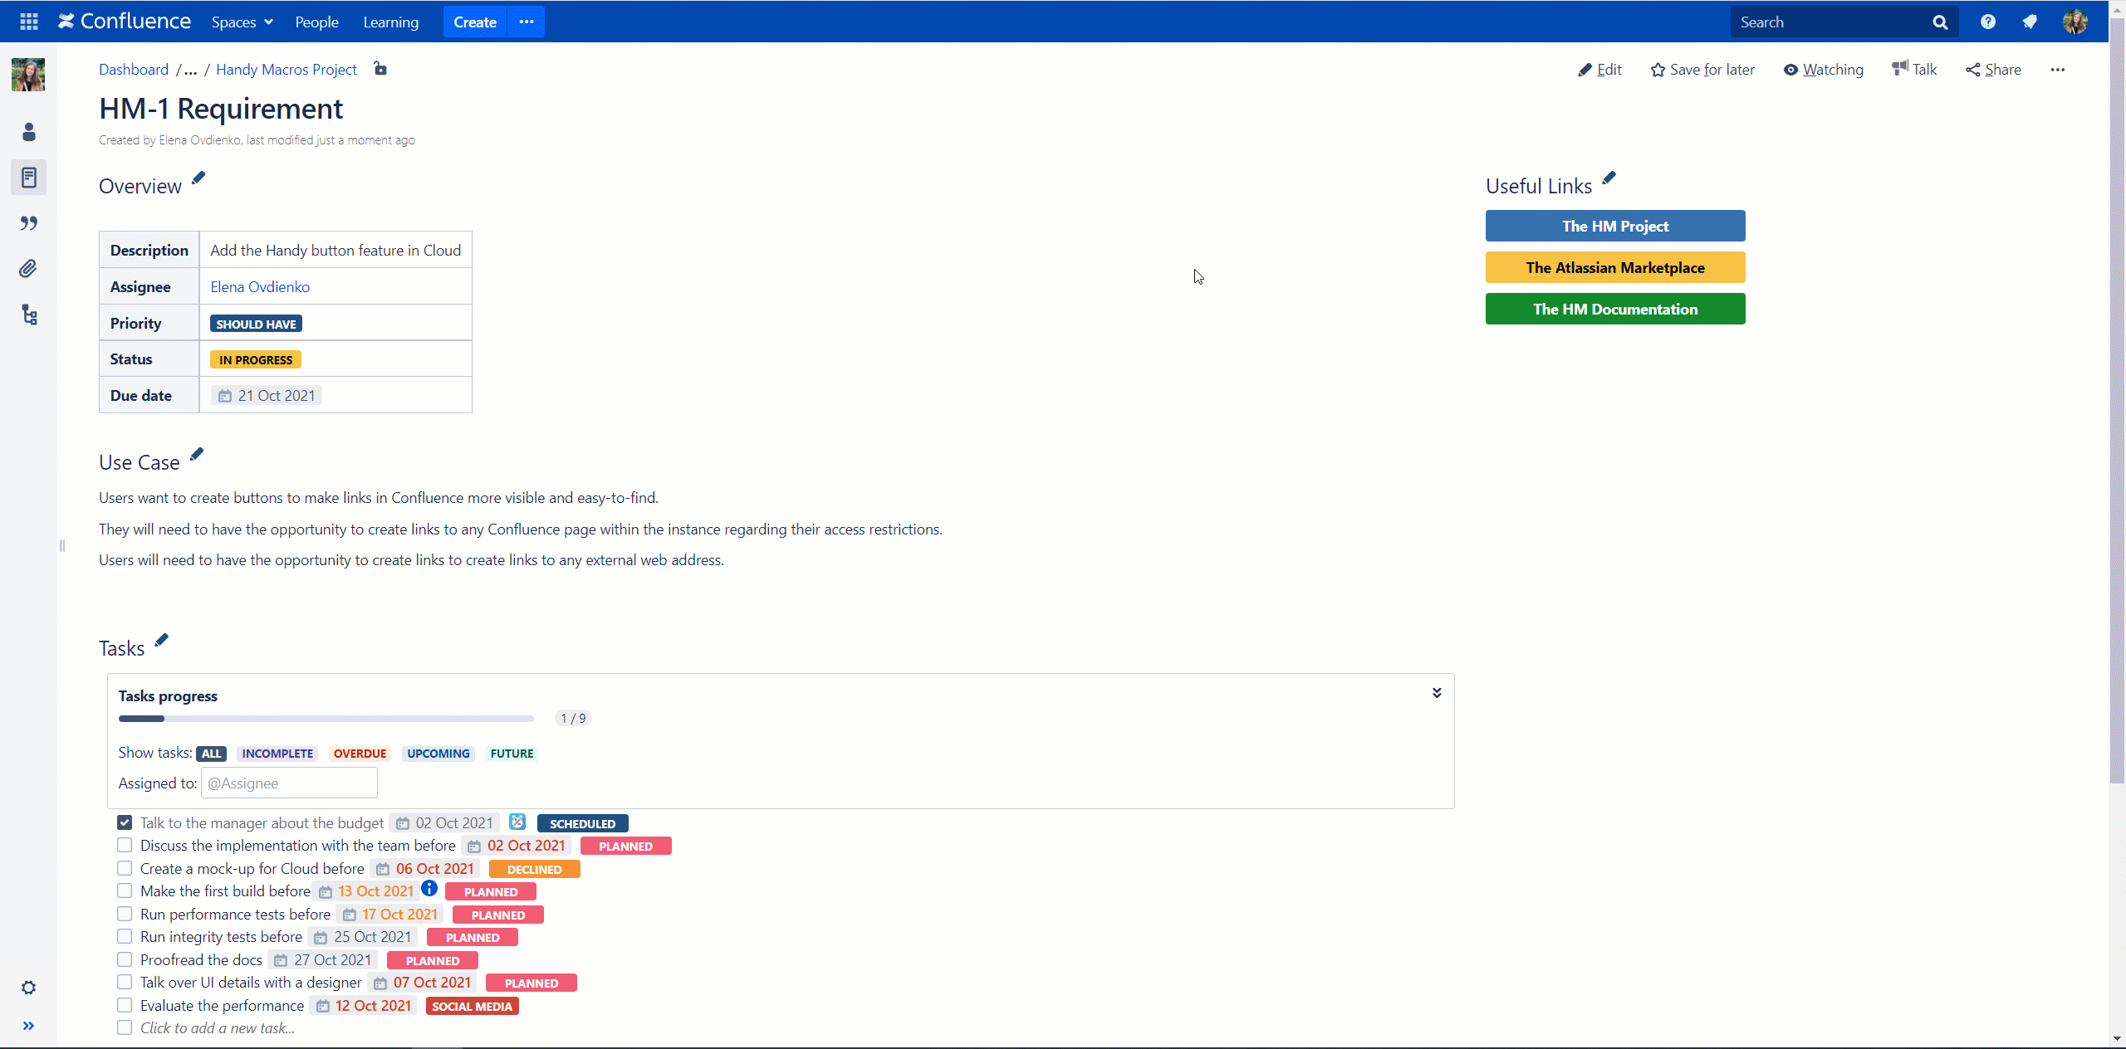2126x1049 pixels.
Task: Open the page restrictions lock icon
Action: [x=380, y=69]
